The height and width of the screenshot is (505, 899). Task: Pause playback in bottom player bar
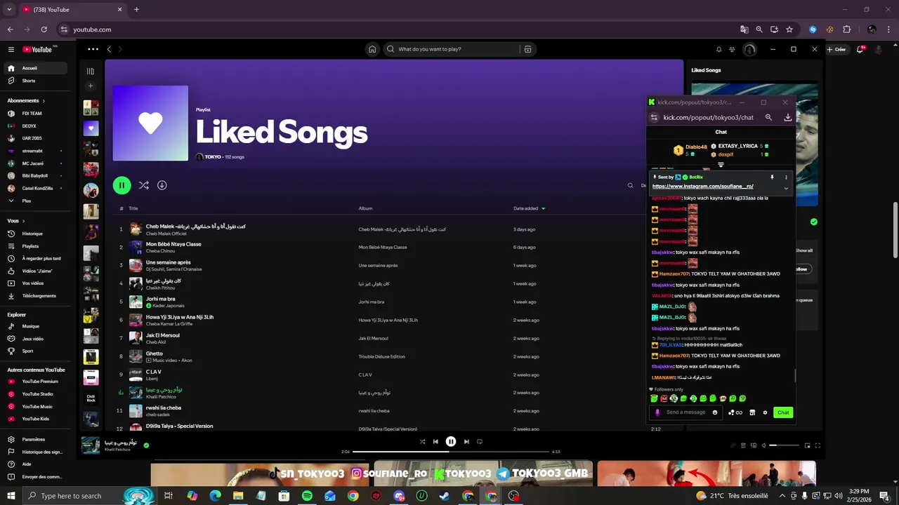coord(451,442)
